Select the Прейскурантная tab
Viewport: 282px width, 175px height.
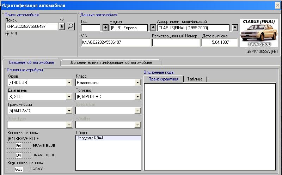pyautogui.click(x=163, y=79)
